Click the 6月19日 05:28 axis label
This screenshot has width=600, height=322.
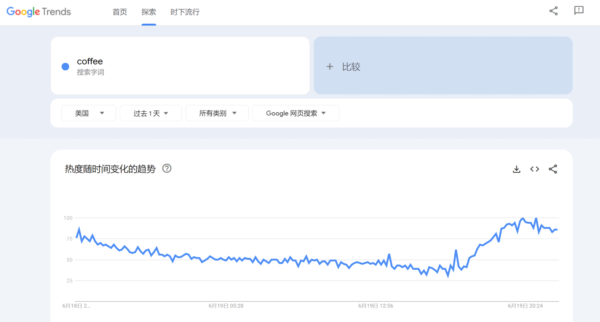click(x=226, y=306)
